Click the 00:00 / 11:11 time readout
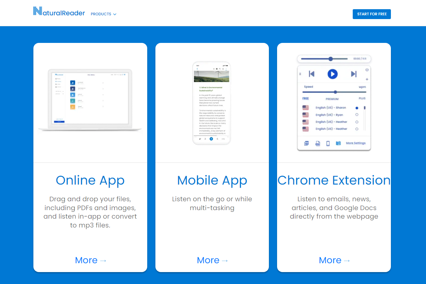The height and width of the screenshot is (284, 426). pos(360,59)
